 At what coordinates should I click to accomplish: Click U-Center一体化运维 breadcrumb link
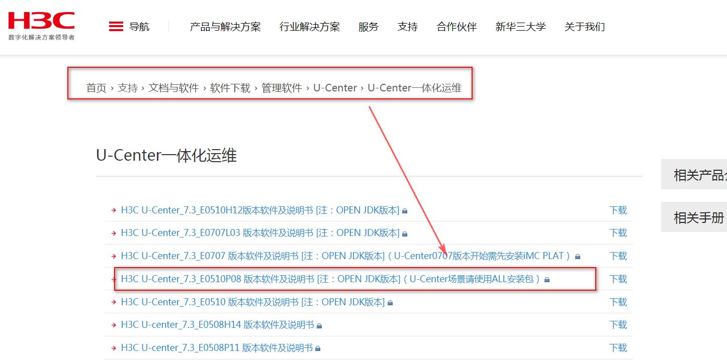coord(414,88)
